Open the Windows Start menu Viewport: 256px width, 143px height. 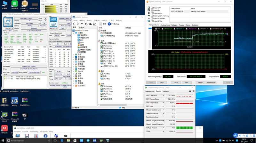tap(3, 140)
